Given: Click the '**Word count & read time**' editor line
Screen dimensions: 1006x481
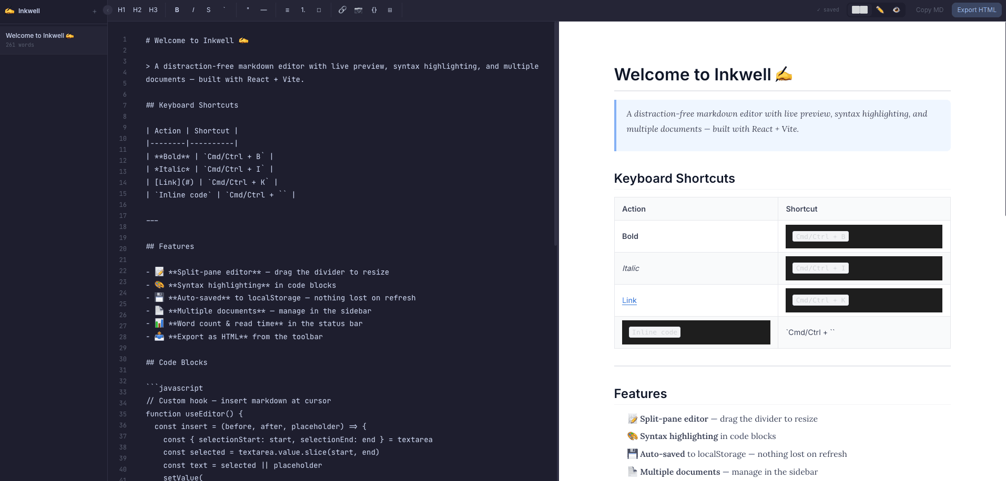Looking at the screenshot, I should (x=255, y=323).
